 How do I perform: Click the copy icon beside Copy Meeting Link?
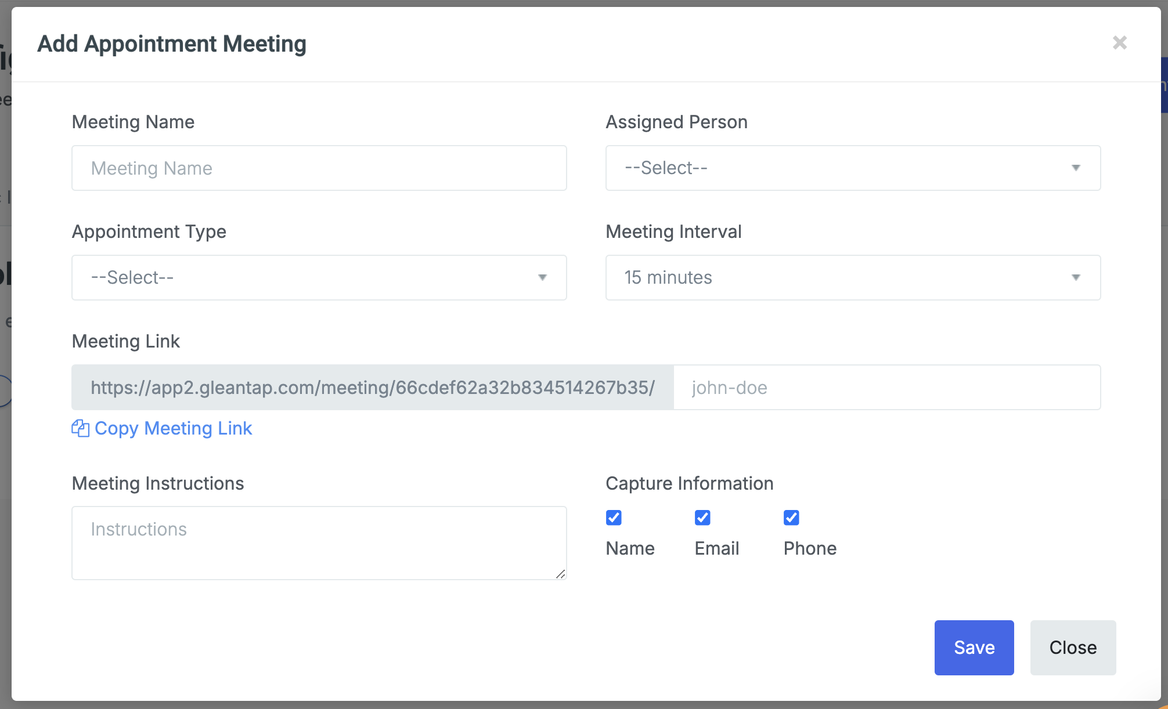coord(80,428)
